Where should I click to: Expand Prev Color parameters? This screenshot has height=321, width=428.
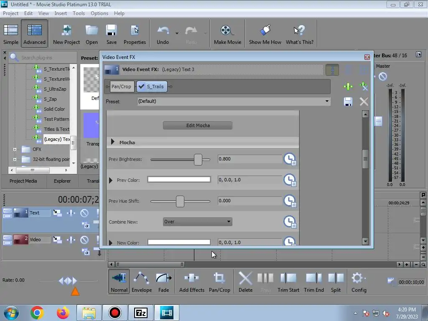(x=110, y=180)
